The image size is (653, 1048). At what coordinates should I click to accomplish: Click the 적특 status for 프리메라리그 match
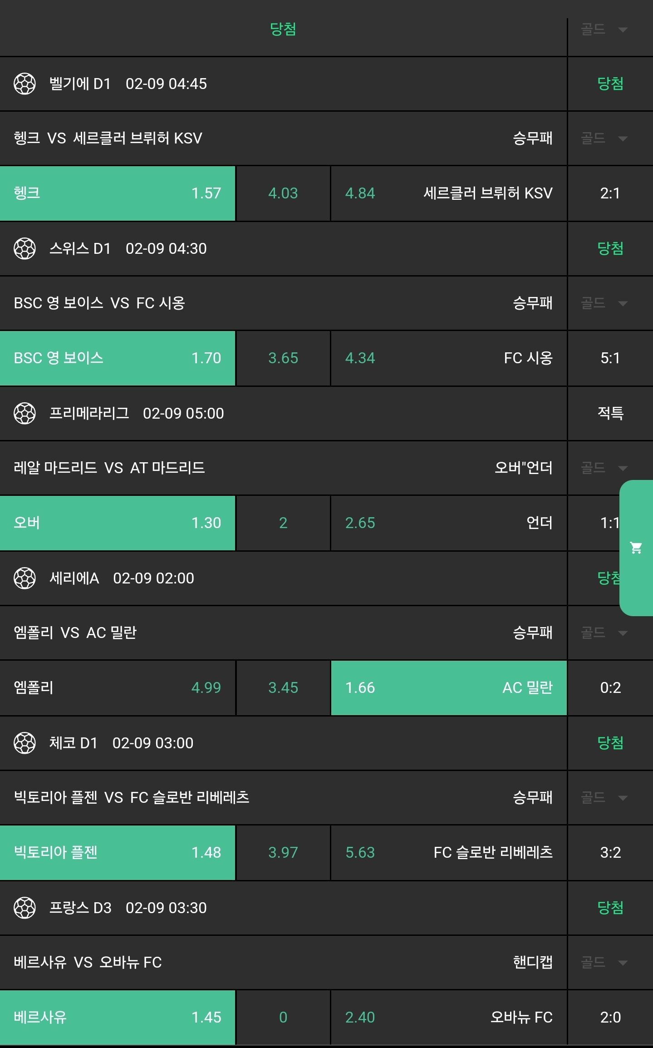click(x=610, y=413)
